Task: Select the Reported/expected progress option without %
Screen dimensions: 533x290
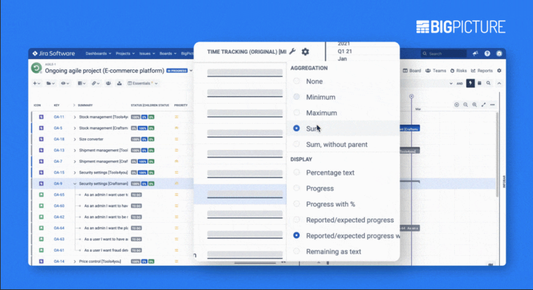Action: tap(297, 220)
